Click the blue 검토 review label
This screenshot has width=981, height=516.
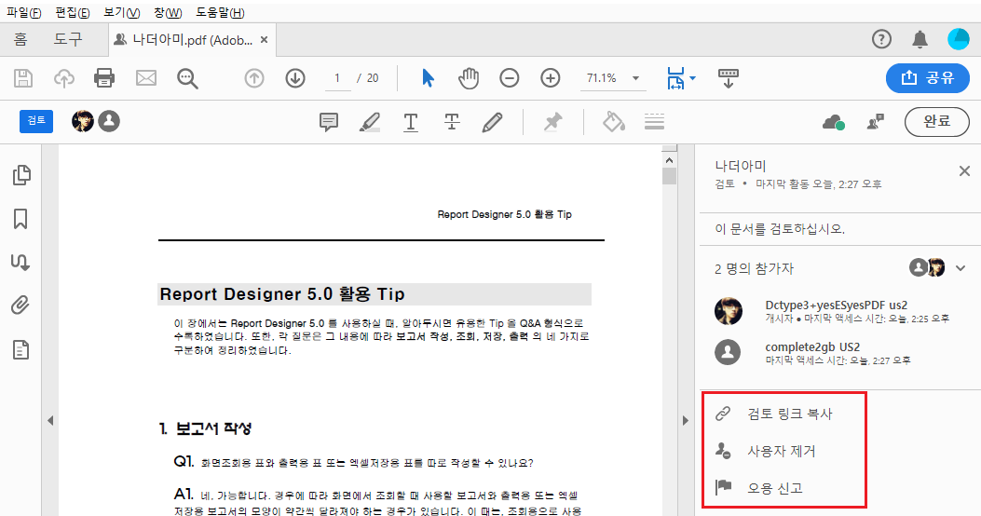36,121
